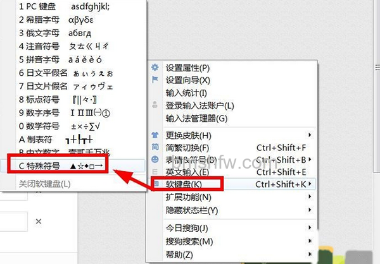The width and height of the screenshot is (380, 264).
Task: Expand the 更换皮肤 submenu arrow
Action: pos(310,135)
